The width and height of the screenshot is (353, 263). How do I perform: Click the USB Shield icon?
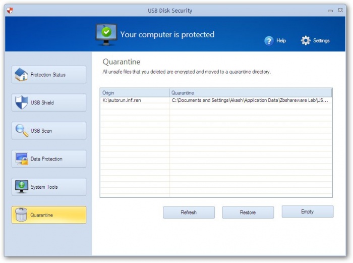[x=21, y=102]
